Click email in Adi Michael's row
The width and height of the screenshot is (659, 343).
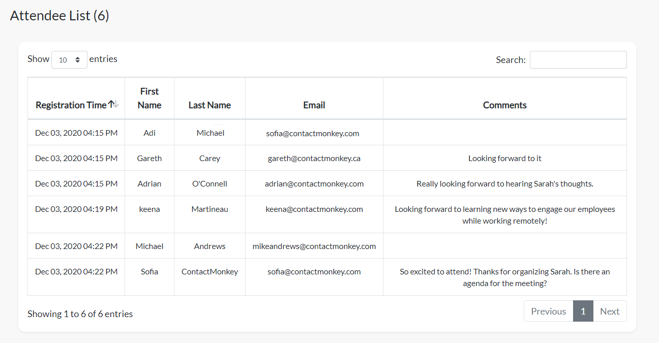313,134
